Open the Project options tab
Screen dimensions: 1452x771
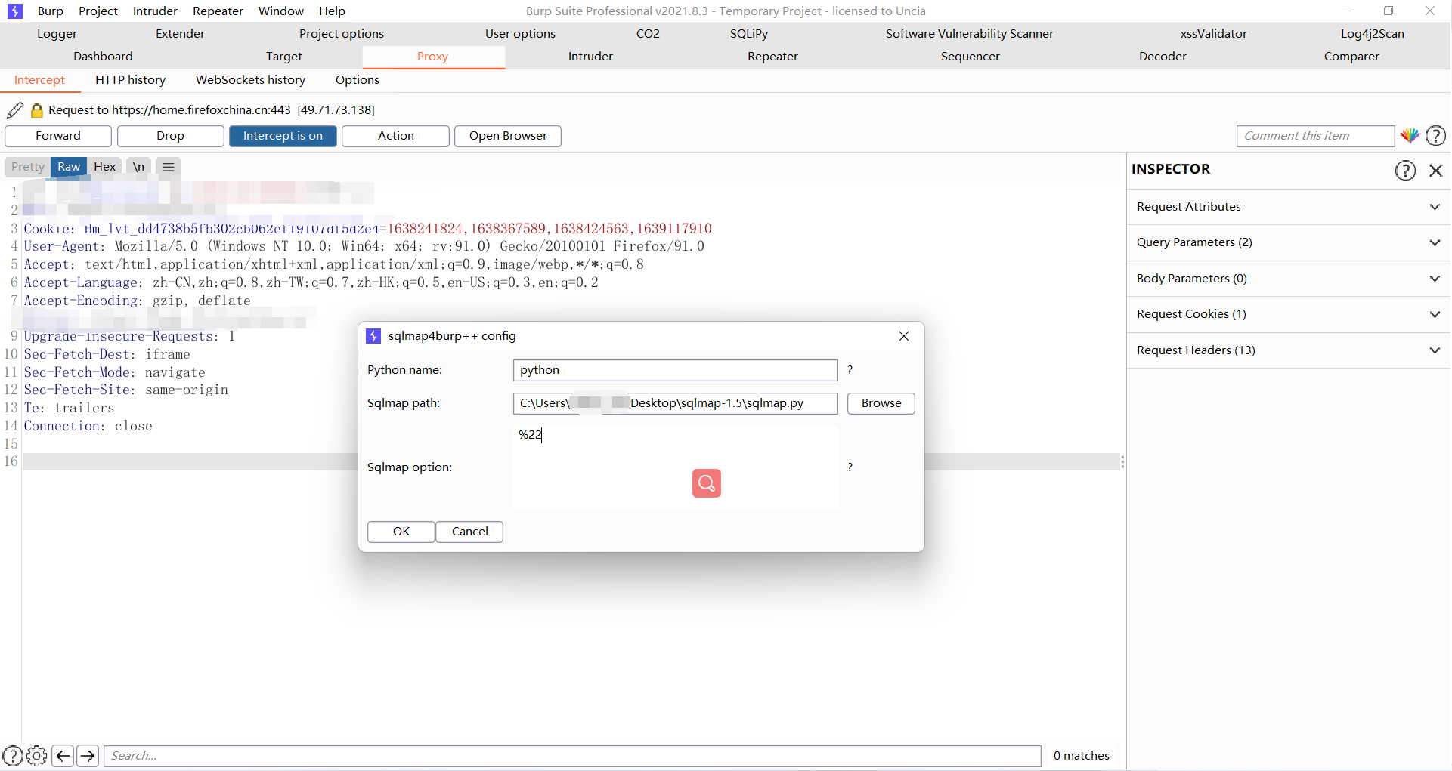pos(342,34)
